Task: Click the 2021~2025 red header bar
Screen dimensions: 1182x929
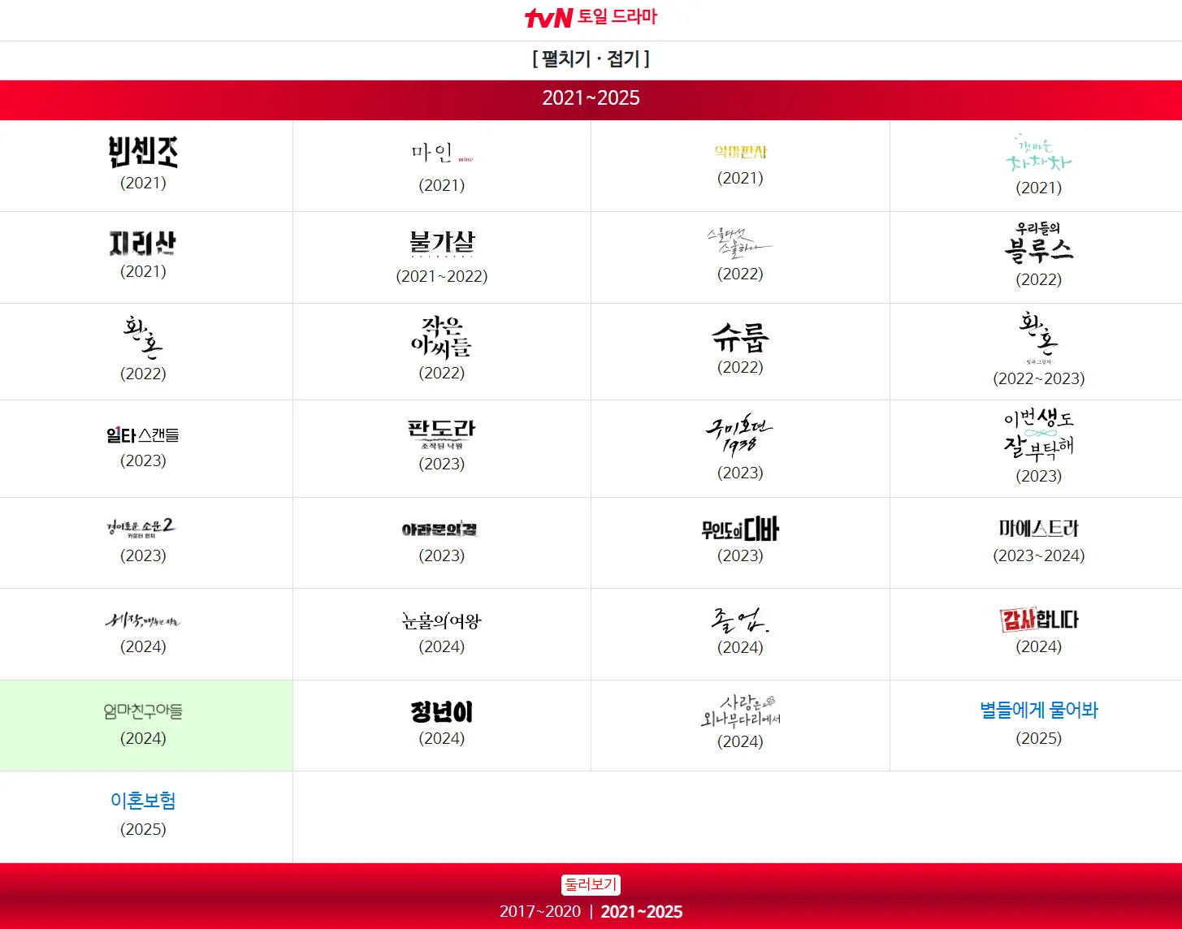Action: click(x=591, y=98)
